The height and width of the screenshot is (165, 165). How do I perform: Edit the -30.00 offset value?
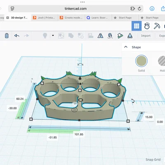pos(12,108)
